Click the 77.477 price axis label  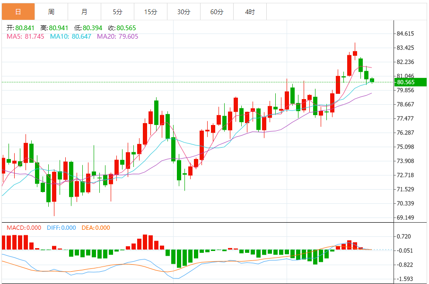coord(405,118)
